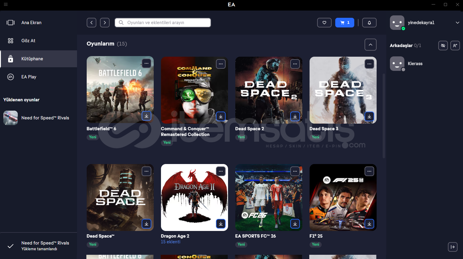This screenshot has height=259, width=463.
Task: Expand the yinedekayra1 account dropdown
Action: [x=457, y=23]
